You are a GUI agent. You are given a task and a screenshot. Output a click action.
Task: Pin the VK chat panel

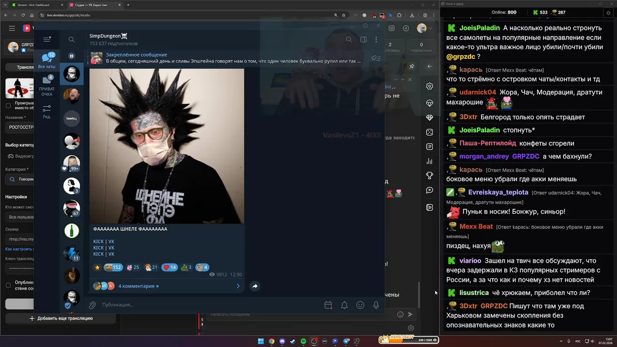(x=412, y=67)
